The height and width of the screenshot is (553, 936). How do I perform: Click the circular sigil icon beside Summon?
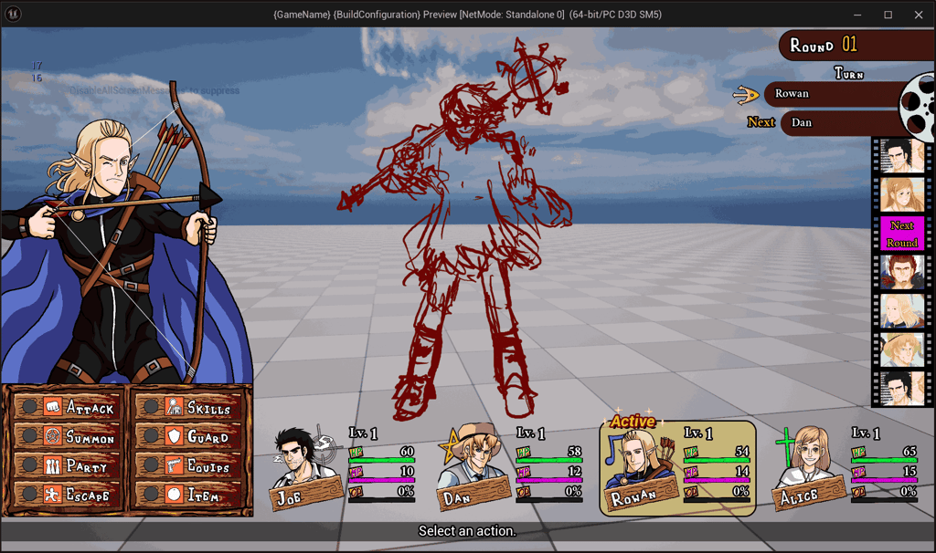click(x=52, y=435)
